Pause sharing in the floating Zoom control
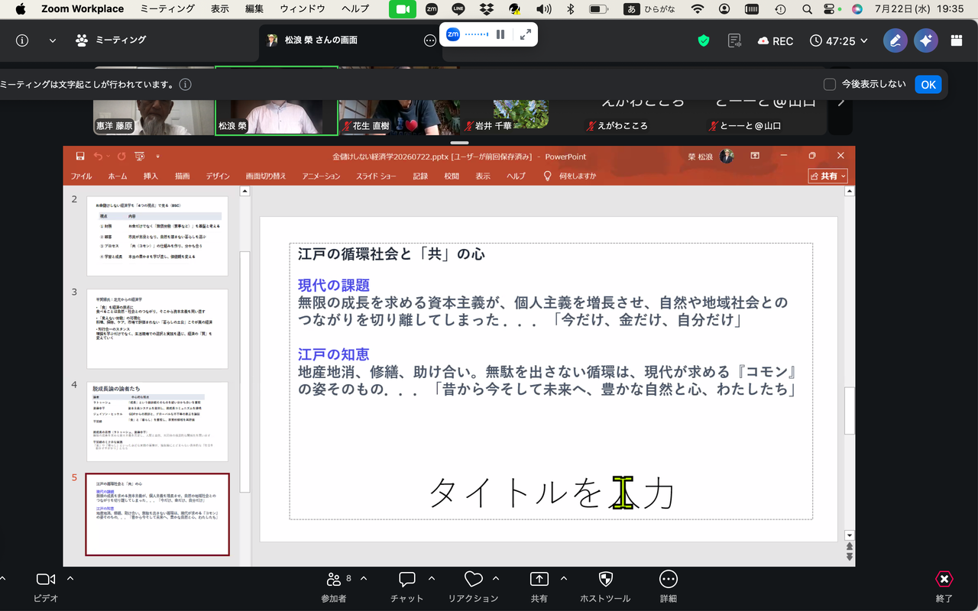The height and width of the screenshot is (611, 978). click(x=500, y=34)
